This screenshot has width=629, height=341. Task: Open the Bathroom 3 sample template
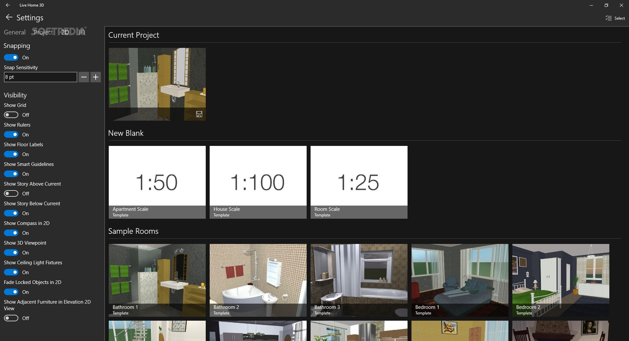[359, 280]
